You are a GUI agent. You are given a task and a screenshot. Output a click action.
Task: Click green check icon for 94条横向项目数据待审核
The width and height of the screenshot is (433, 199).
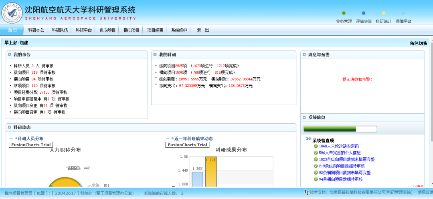[316, 179]
